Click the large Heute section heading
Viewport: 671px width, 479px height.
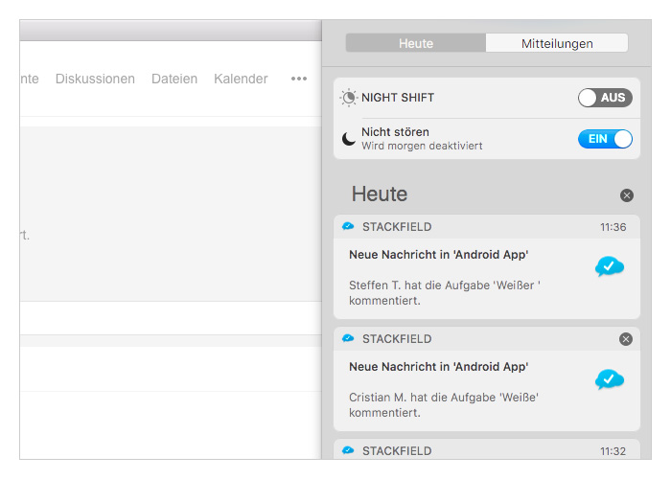click(x=380, y=194)
